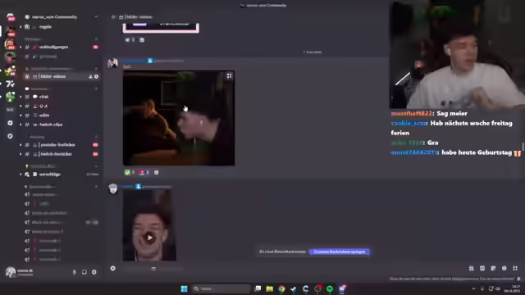525x295 pixels.
Task: Click the gift icon in message bar
Action: (471, 268)
